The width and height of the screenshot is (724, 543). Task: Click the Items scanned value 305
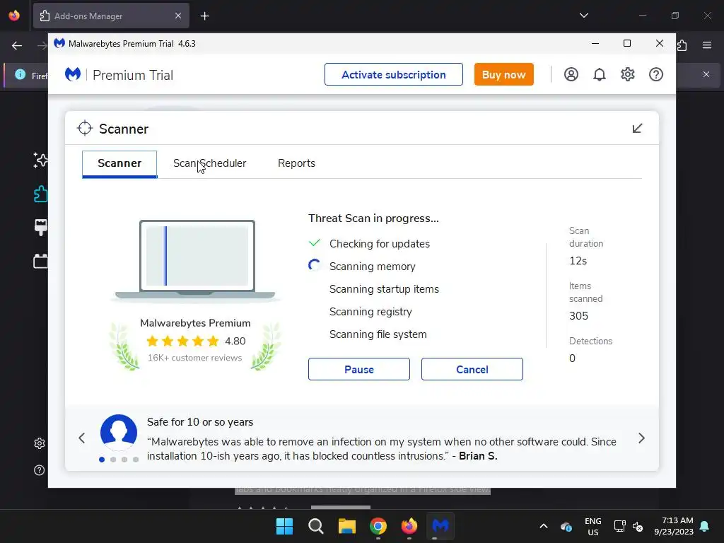coord(578,316)
